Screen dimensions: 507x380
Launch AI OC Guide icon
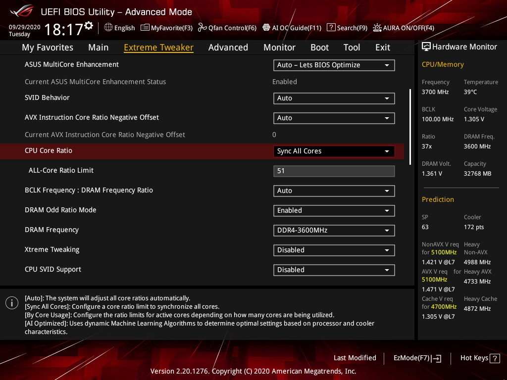click(266, 28)
